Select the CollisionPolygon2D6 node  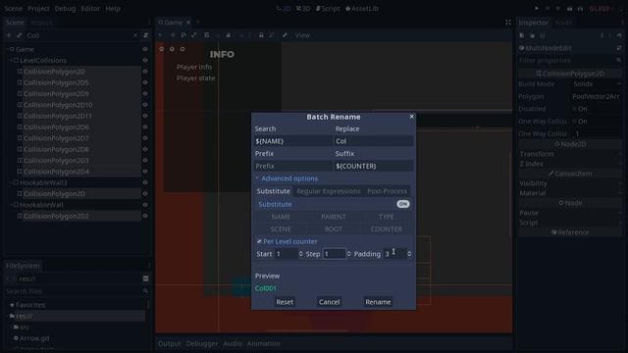(x=56, y=126)
